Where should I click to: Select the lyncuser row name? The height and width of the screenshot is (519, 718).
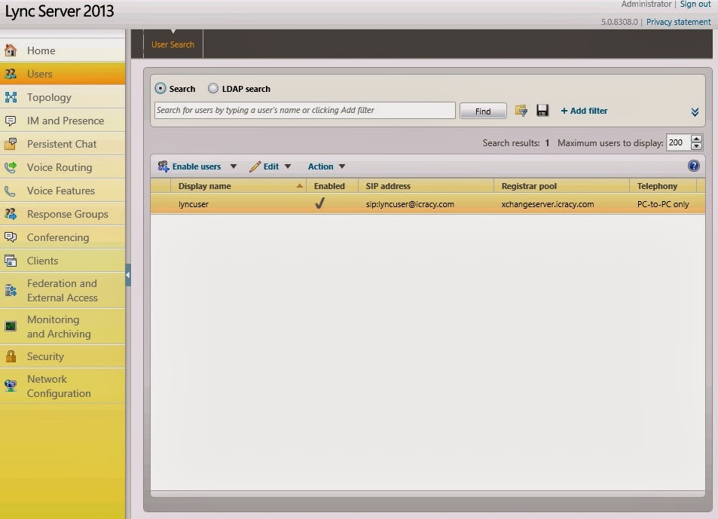click(x=193, y=204)
